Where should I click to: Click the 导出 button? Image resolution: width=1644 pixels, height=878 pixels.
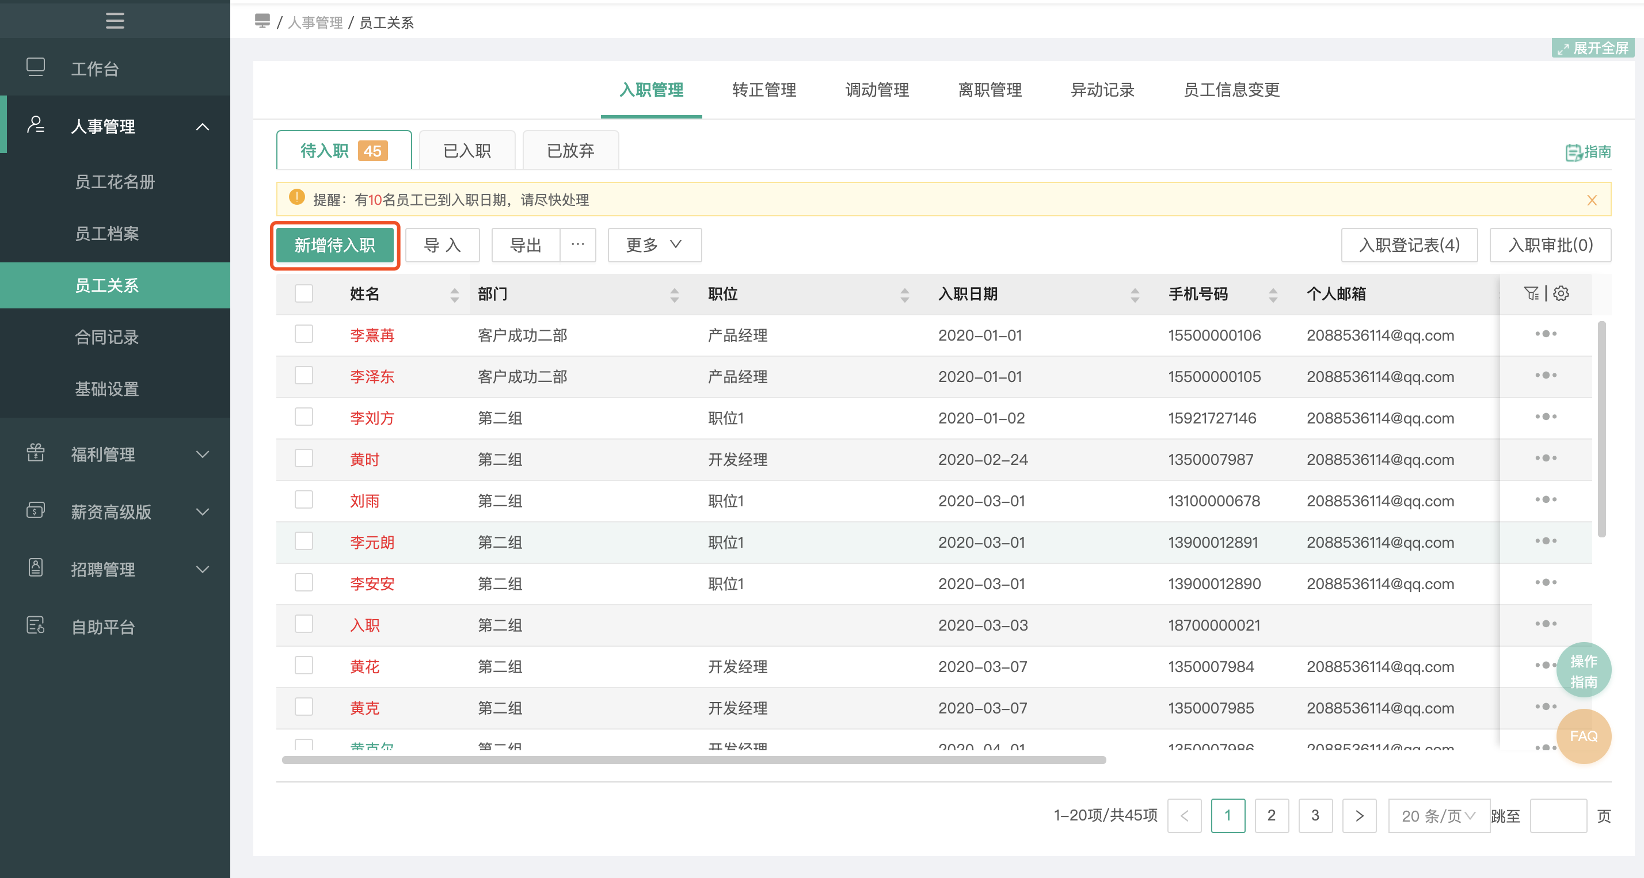click(x=526, y=245)
